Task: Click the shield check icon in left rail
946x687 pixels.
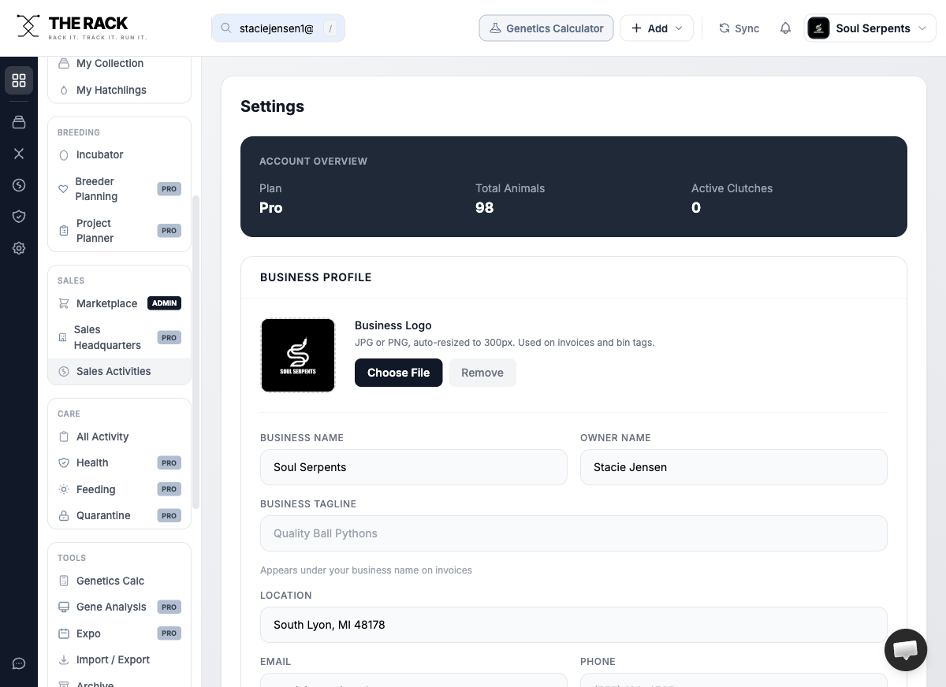Action: [x=19, y=217]
